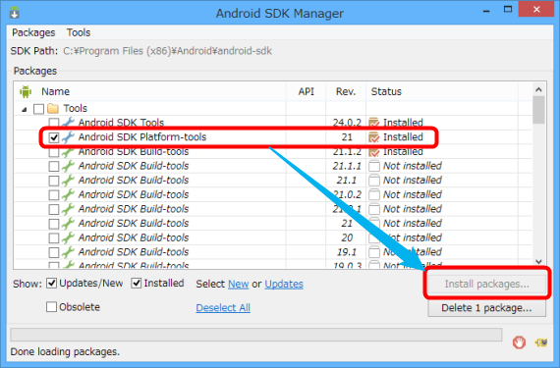Image resolution: width=560 pixels, height=368 pixels.
Task: Click Installed status icon for Platform-tools
Action: (374, 137)
